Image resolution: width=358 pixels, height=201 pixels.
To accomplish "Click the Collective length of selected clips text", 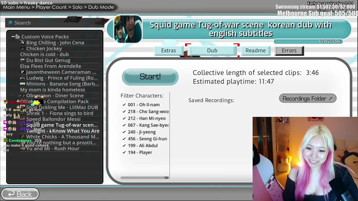I will click(256, 73).
